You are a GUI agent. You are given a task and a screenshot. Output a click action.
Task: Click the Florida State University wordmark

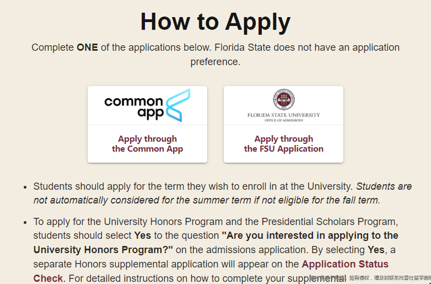pos(284,115)
